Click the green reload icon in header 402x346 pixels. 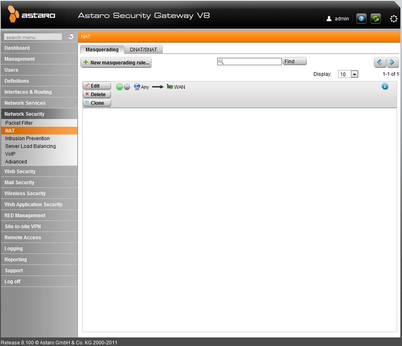pyautogui.click(x=375, y=18)
